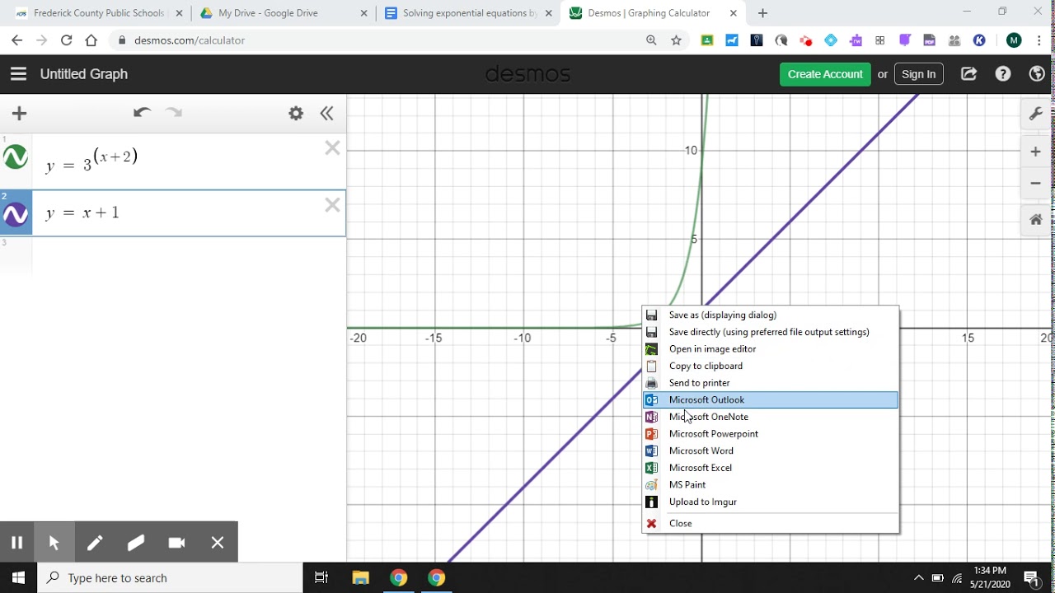Select Upload to Imgur
This screenshot has height=593, width=1055.
[771, 502]
